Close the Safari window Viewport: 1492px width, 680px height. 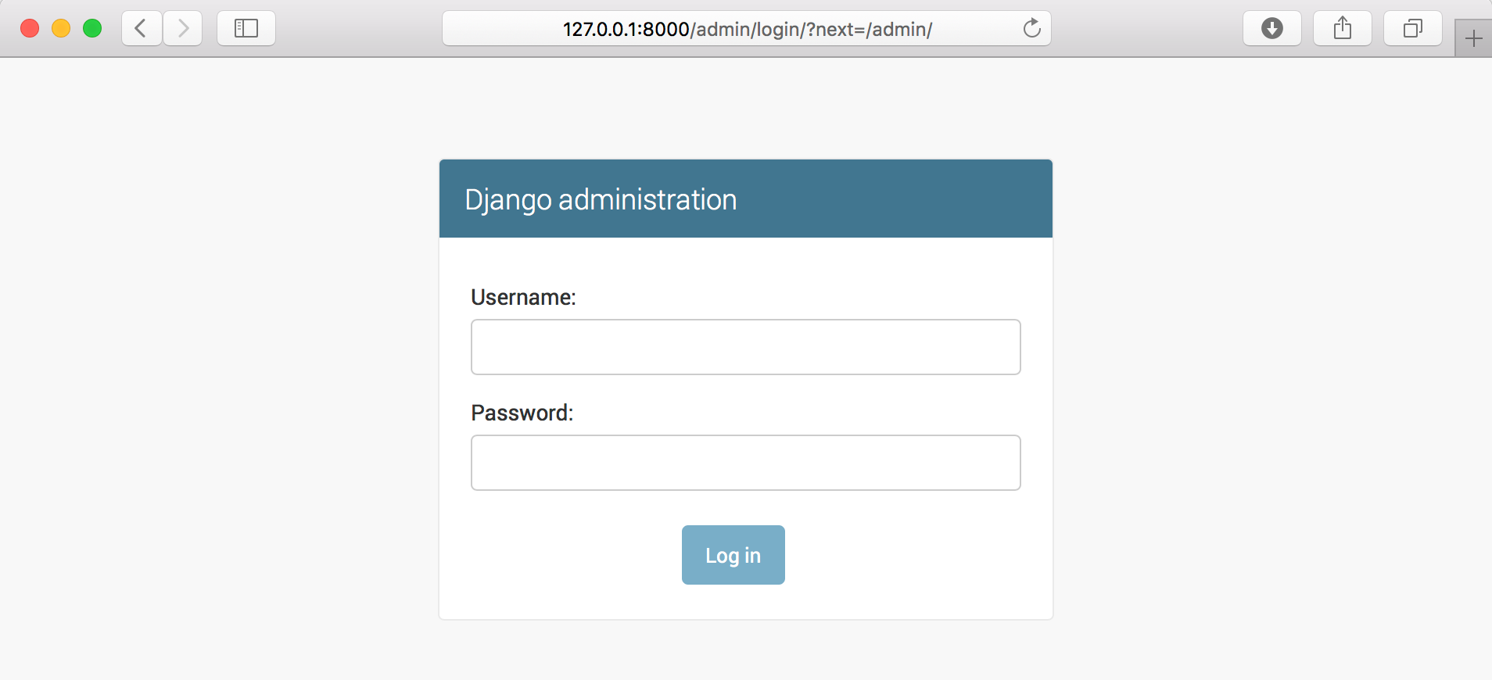point(30,29)
